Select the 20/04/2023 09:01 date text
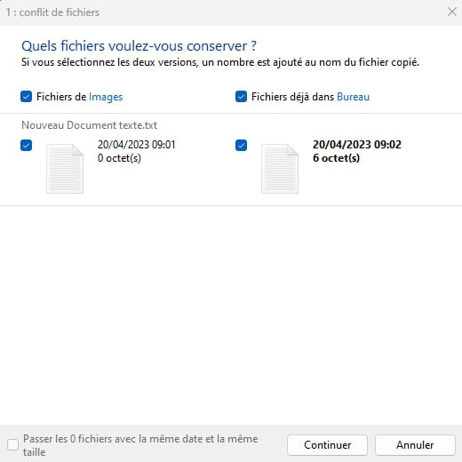This screenshot has width=462, height=462. pyautogui.click(x=137, y=145)
